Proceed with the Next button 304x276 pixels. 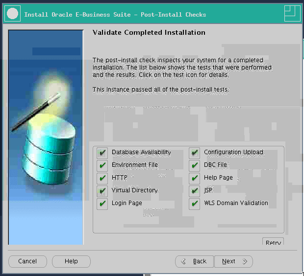(x=233, y=261)
